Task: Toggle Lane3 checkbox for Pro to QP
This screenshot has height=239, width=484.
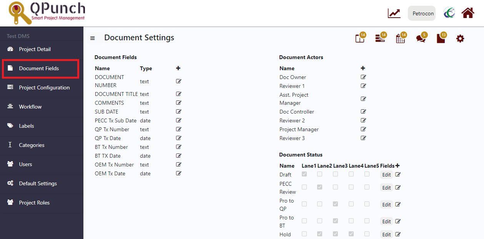Action: pos(335,204)
